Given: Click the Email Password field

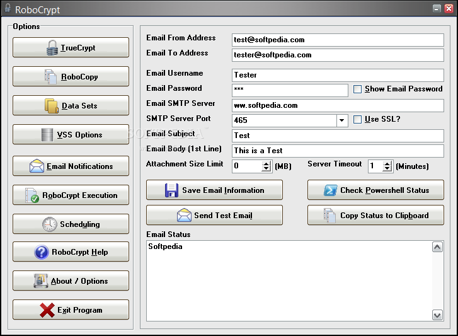Looking at the screenshot, I should click(290, 90).
